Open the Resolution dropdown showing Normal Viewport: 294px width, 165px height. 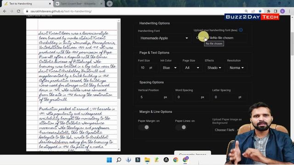click(x=237, y=68)
